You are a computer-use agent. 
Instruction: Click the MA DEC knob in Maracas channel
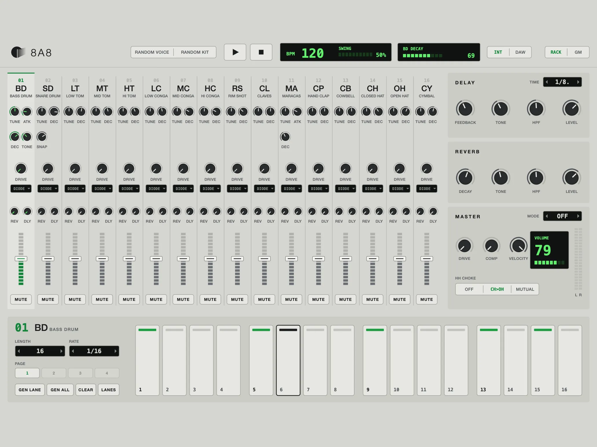[285, 137]
